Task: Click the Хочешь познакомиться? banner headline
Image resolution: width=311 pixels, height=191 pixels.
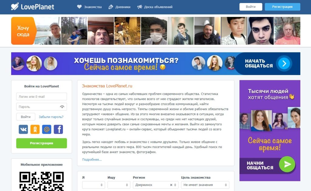Action: tap(126, 60)
